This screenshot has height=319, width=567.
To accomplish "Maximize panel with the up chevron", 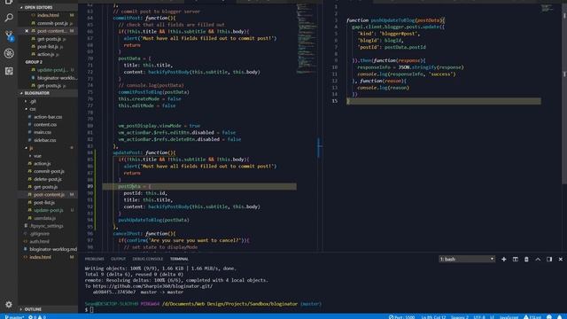I will pyautogui.click(x=538, y=259).
